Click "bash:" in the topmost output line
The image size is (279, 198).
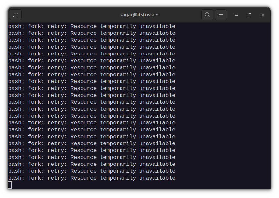click(16, 26)
